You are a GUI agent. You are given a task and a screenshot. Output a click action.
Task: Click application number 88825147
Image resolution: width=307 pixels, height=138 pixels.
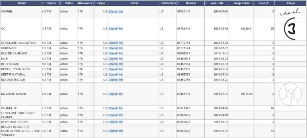click(183, 12)
